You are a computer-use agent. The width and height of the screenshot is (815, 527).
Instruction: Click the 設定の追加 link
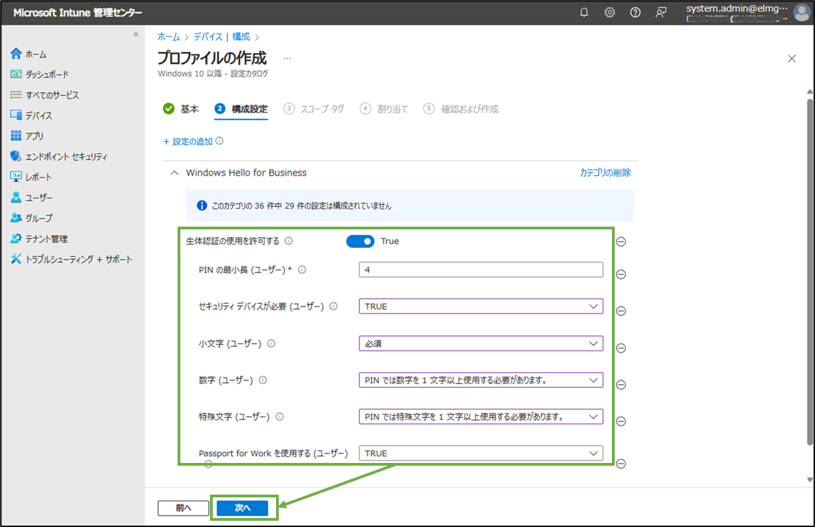pyautogui.click(x=188, y=141)
